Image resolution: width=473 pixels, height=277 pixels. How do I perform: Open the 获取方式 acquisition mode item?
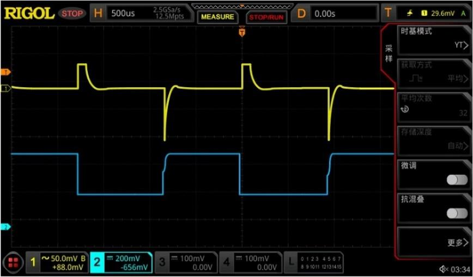pos(434,73)
